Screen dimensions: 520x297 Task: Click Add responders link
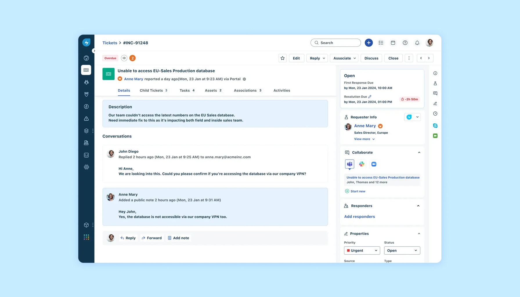coord(360,216)
